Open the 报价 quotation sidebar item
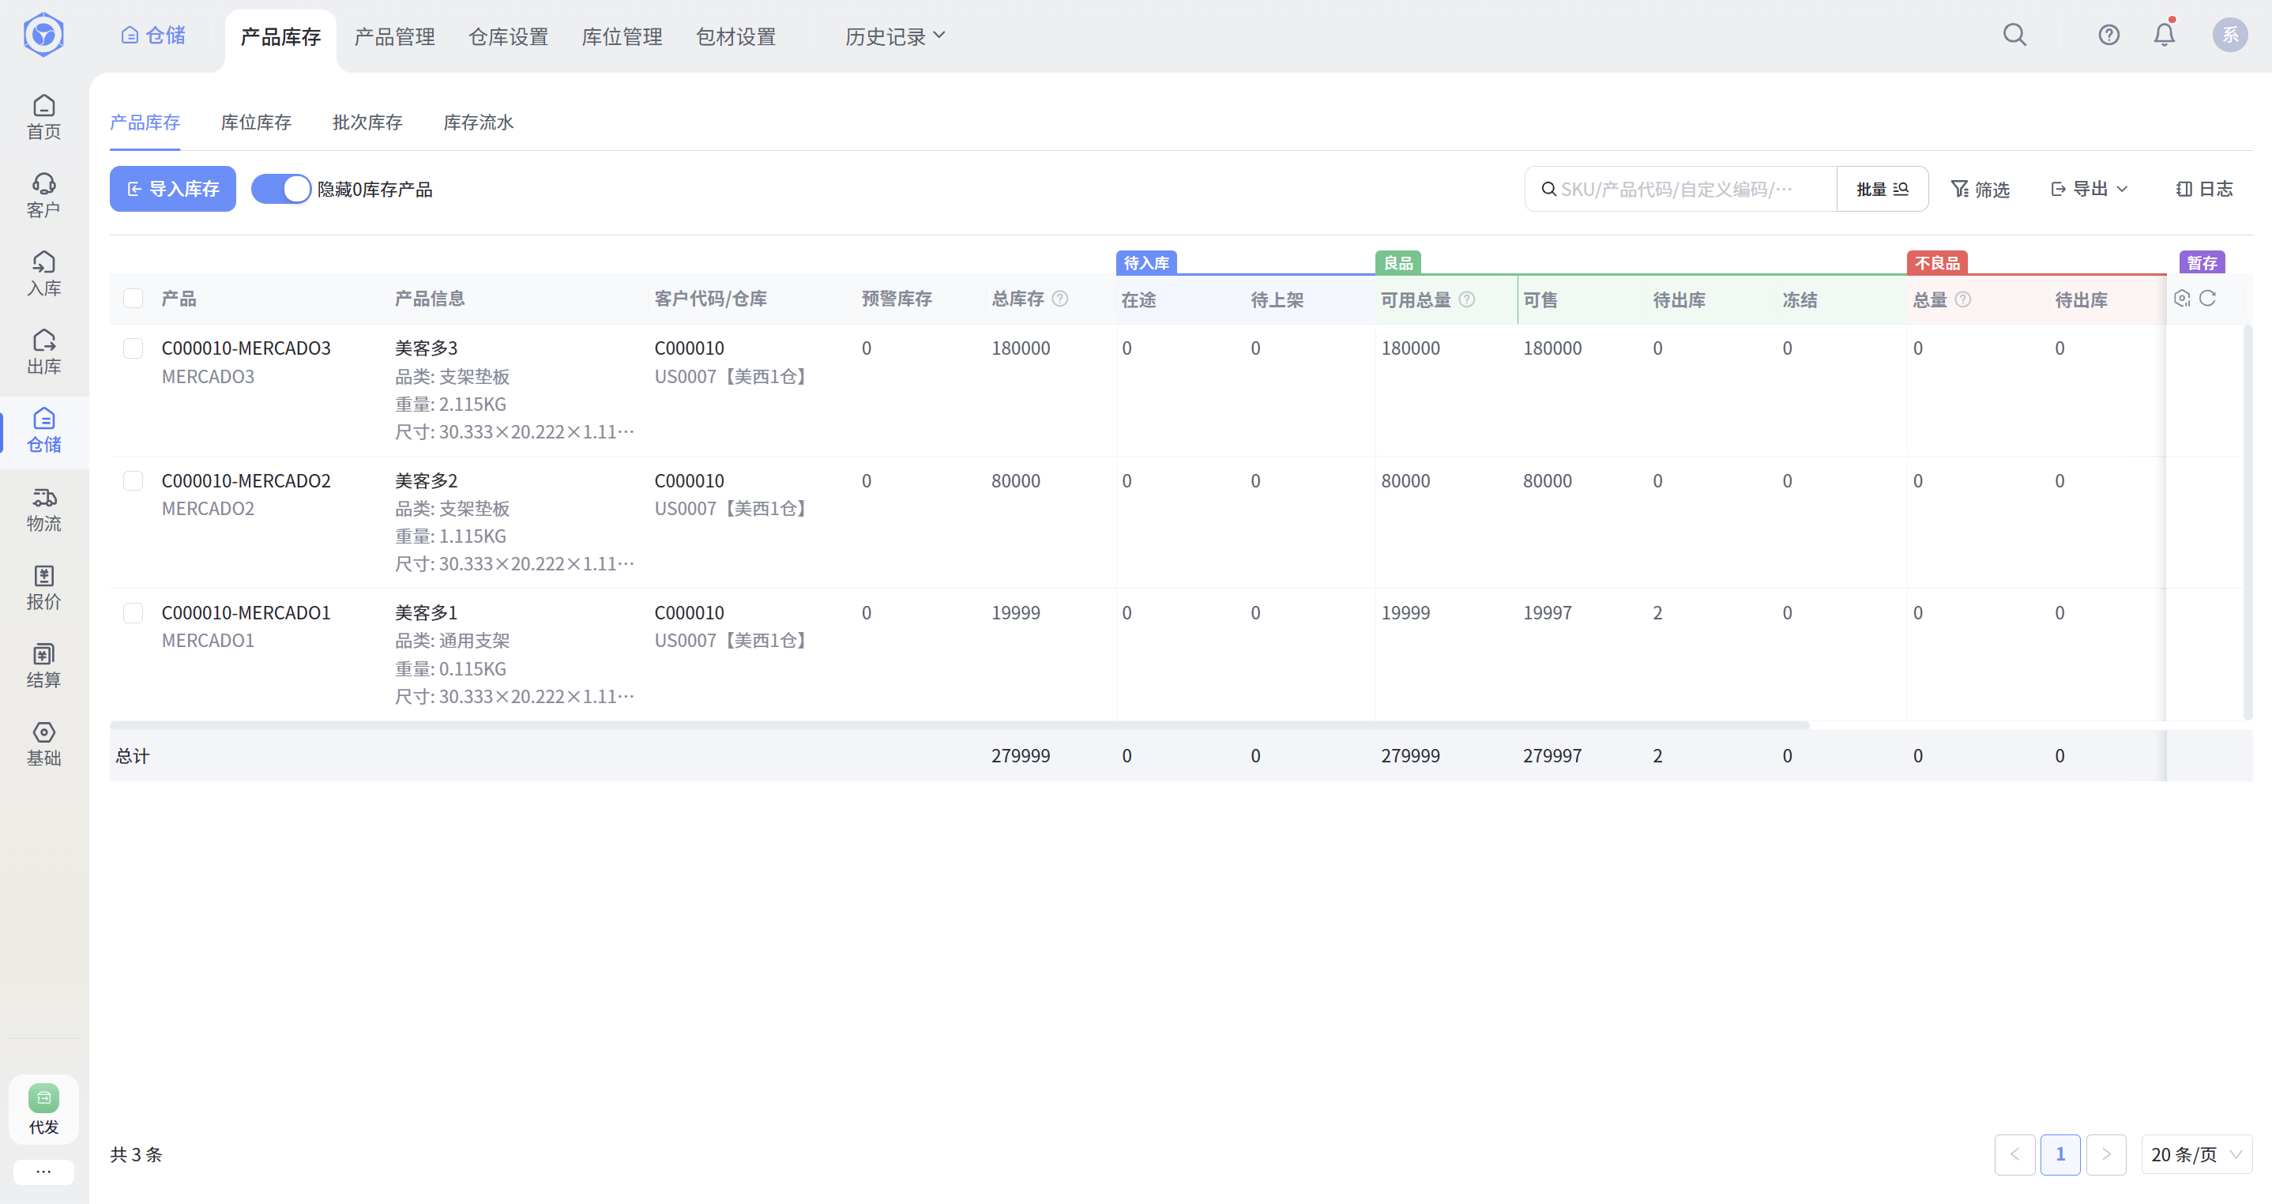The height and width of the screenshot is (1204, 2272). (43, 588)
